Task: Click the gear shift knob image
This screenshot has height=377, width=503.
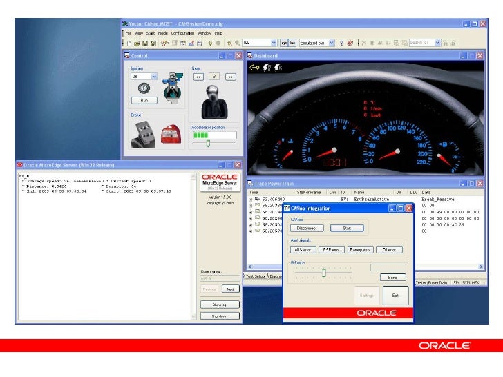Action: (214, 102)
